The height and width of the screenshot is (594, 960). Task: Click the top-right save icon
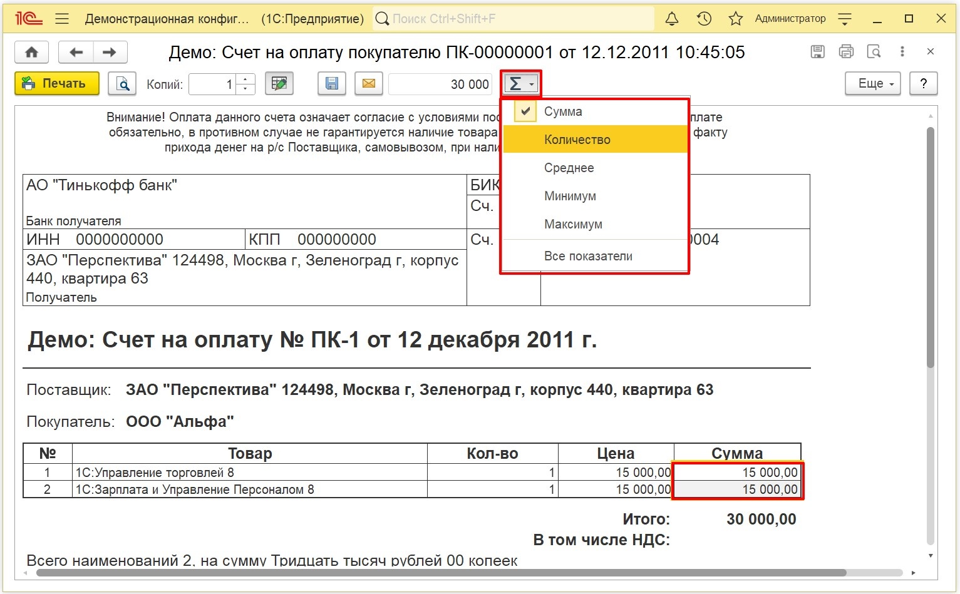pos(817,52)
